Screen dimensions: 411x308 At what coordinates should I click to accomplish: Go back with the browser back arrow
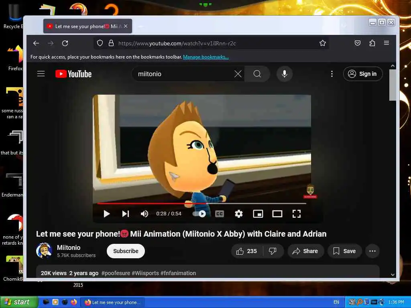(x=36, y=43)
